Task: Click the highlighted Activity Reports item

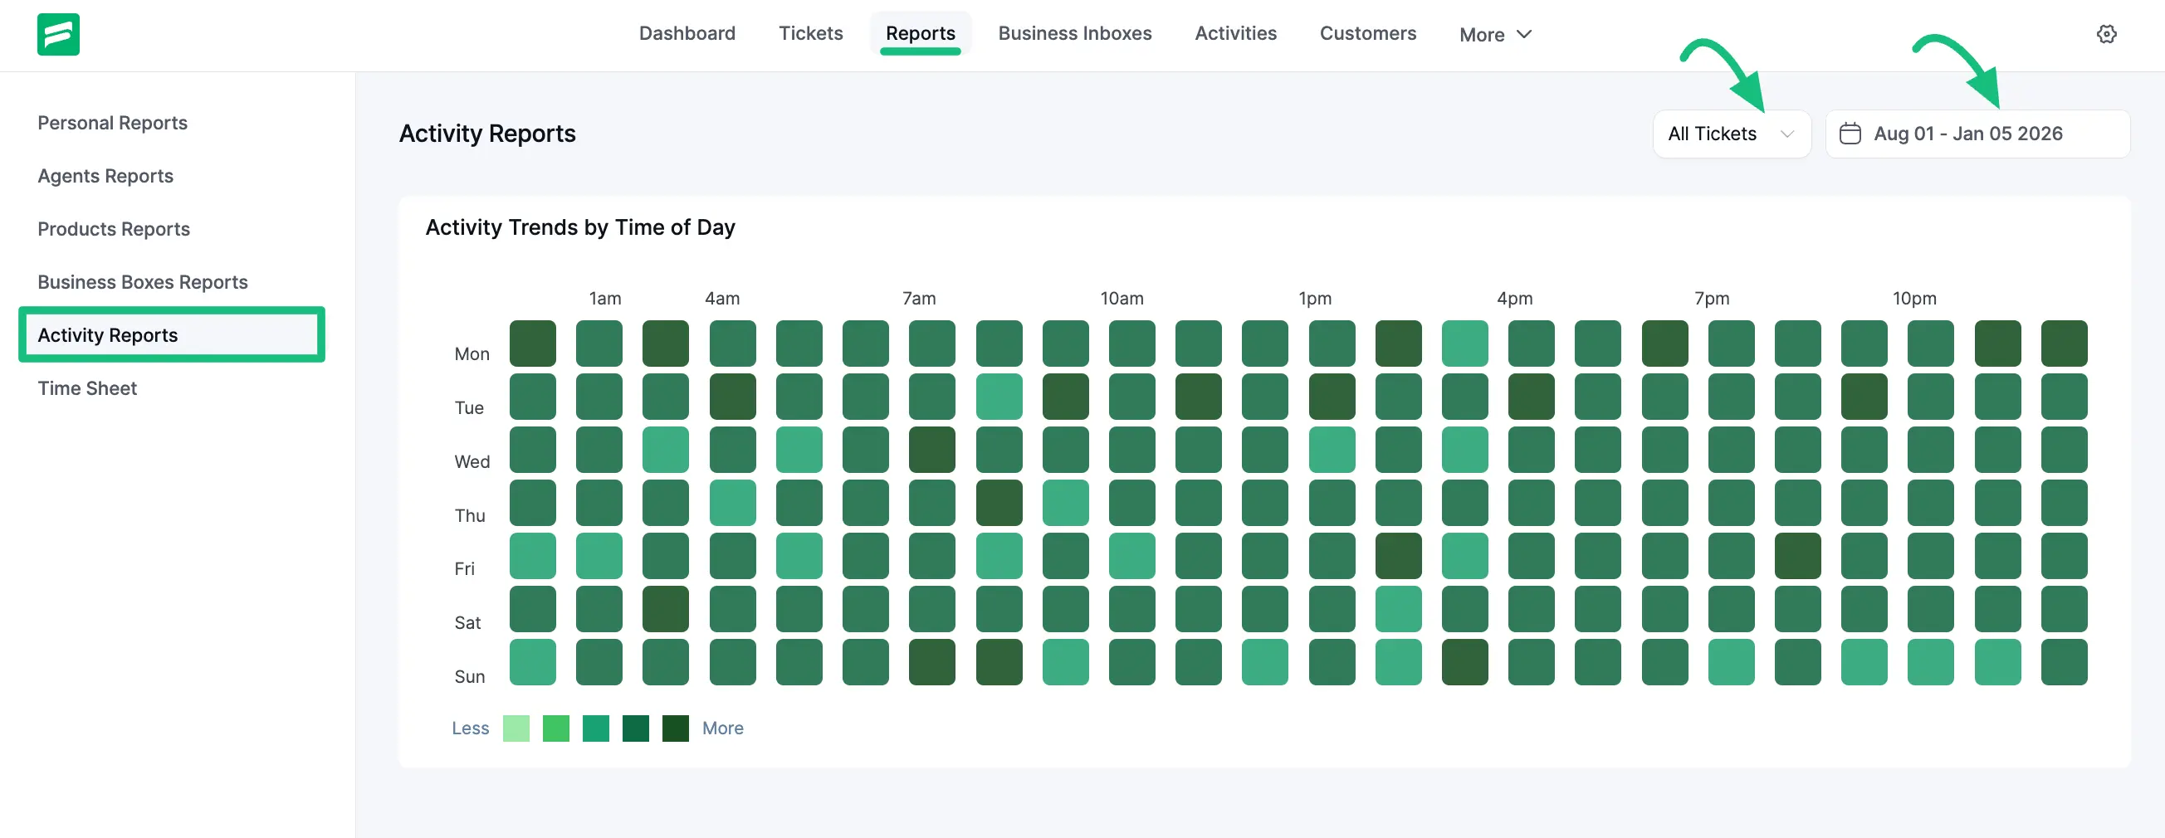Action: coord(108,334)
